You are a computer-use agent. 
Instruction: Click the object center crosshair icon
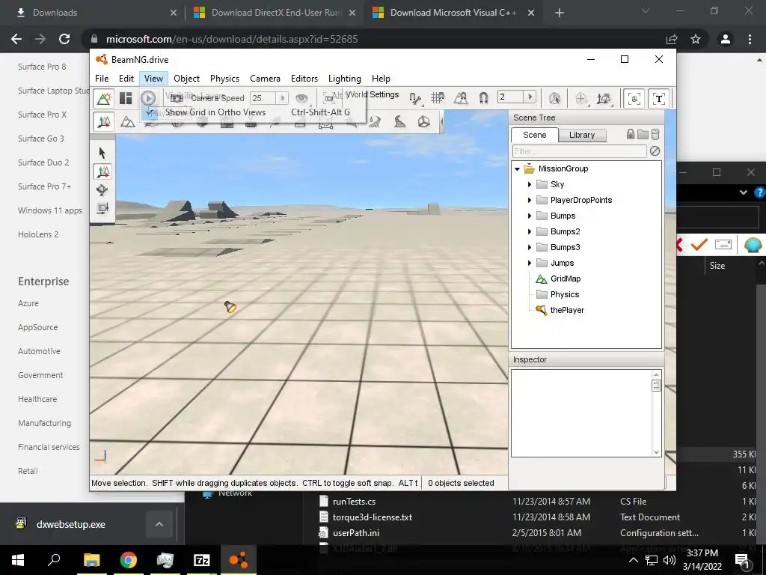coord(580,98)
